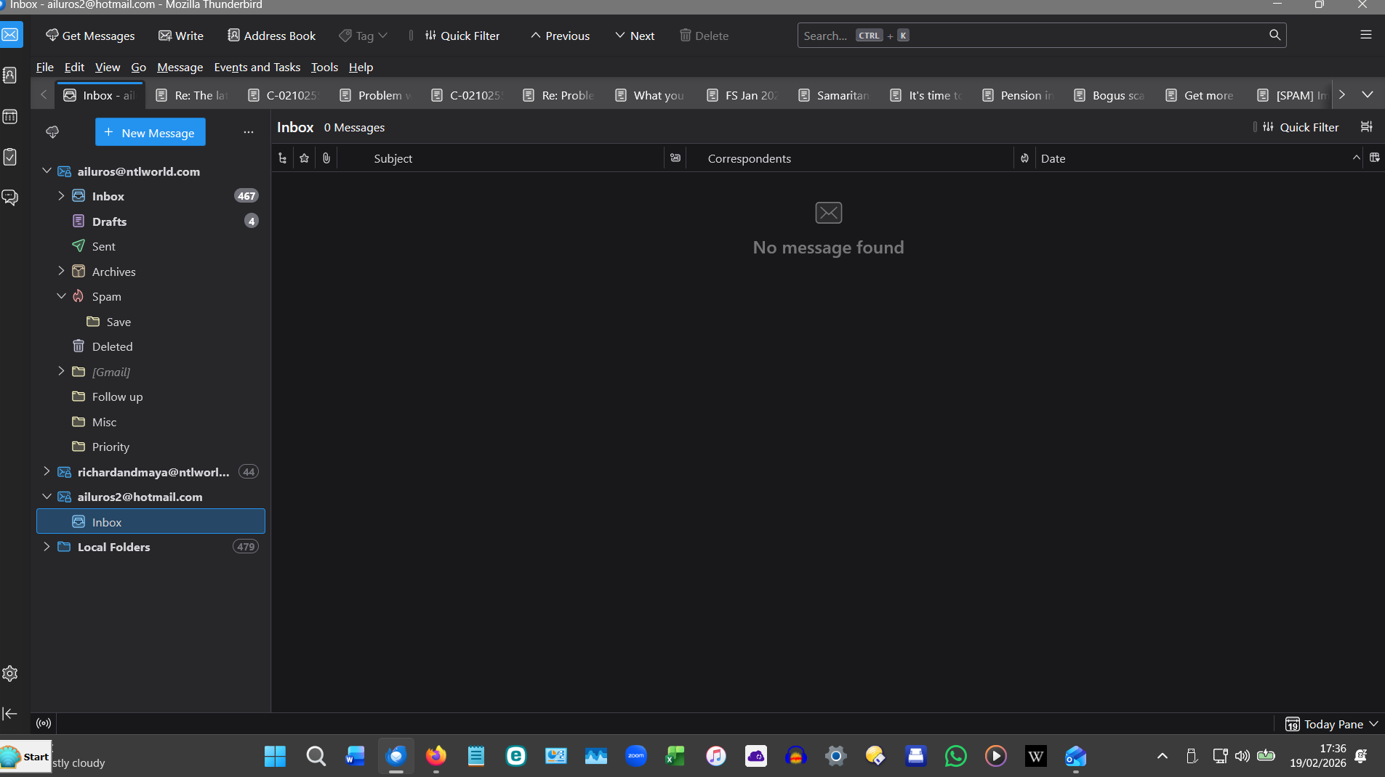Image resolution: width=1385 pixels, height=777 pixels.
Task: Click the Write button
Action: [181, 36]
